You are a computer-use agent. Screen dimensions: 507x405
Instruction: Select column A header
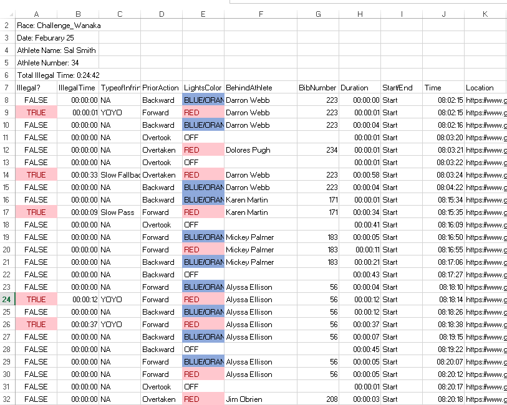point(36,14)
